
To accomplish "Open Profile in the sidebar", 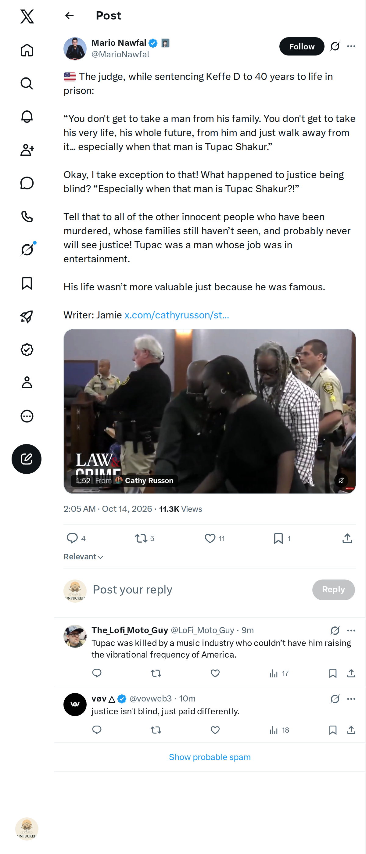I will point(27,382).
